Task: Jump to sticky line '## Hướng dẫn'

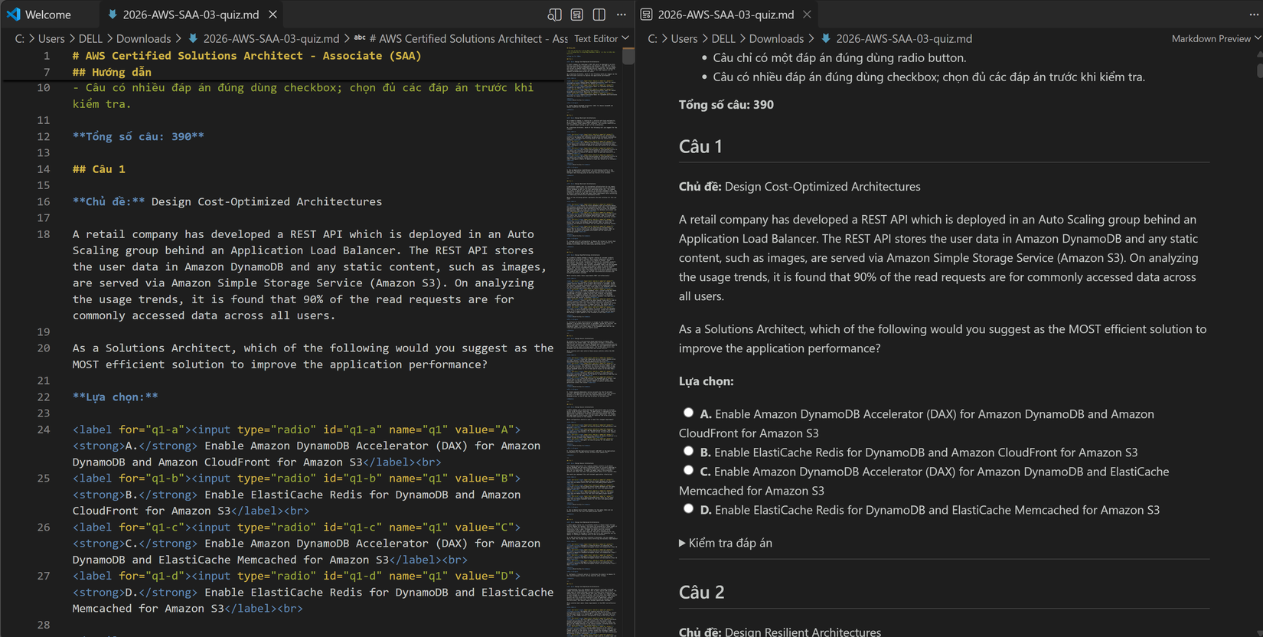Action: click(x=112, y=72)
